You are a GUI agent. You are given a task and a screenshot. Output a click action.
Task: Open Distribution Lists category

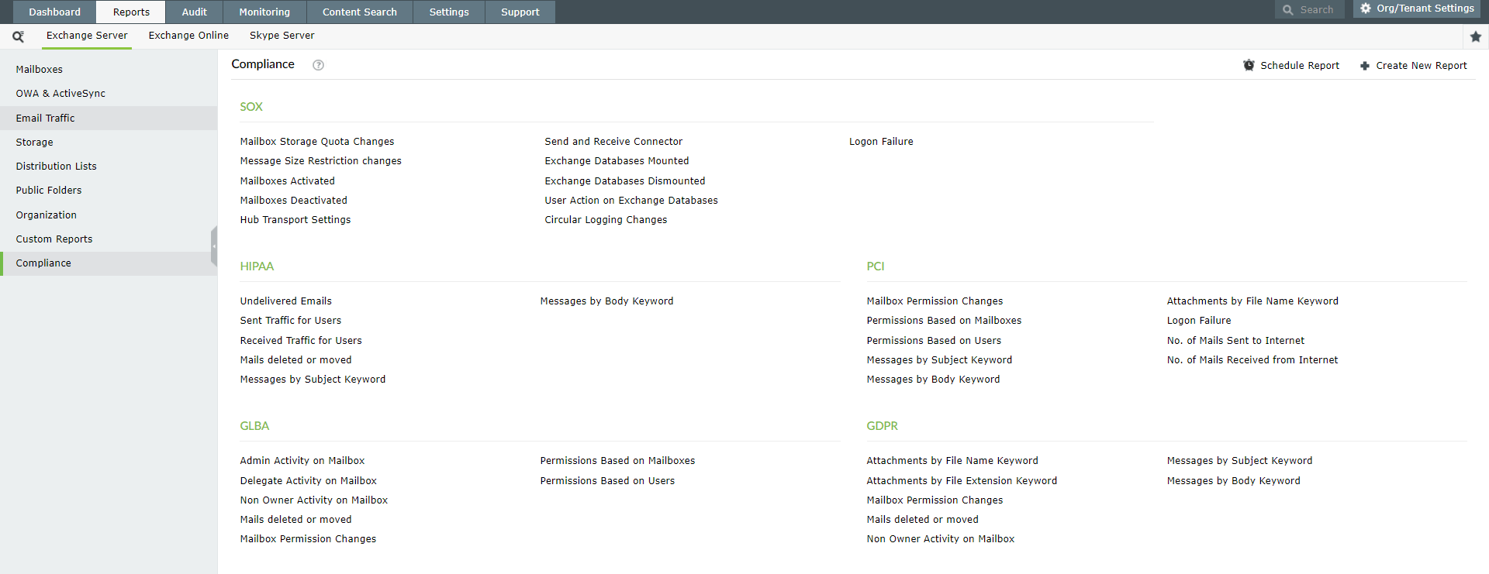tap(109, 167)
